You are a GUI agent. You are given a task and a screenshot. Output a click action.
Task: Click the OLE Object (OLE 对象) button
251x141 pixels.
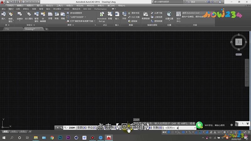tap(134, 17)
